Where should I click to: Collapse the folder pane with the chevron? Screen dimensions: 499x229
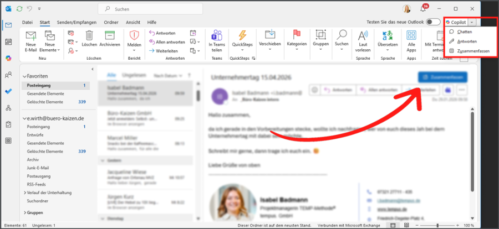pyautogui.click(x=92, y=69)
